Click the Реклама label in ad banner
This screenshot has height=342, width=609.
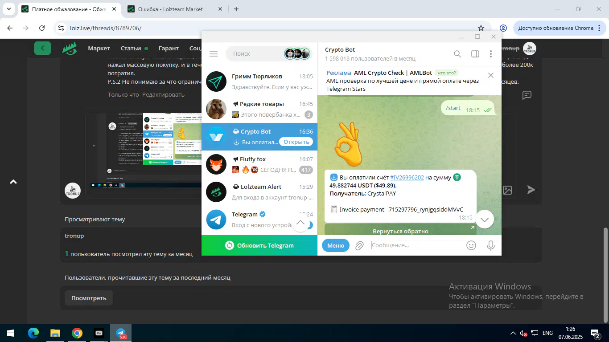[x=339, y=73]
